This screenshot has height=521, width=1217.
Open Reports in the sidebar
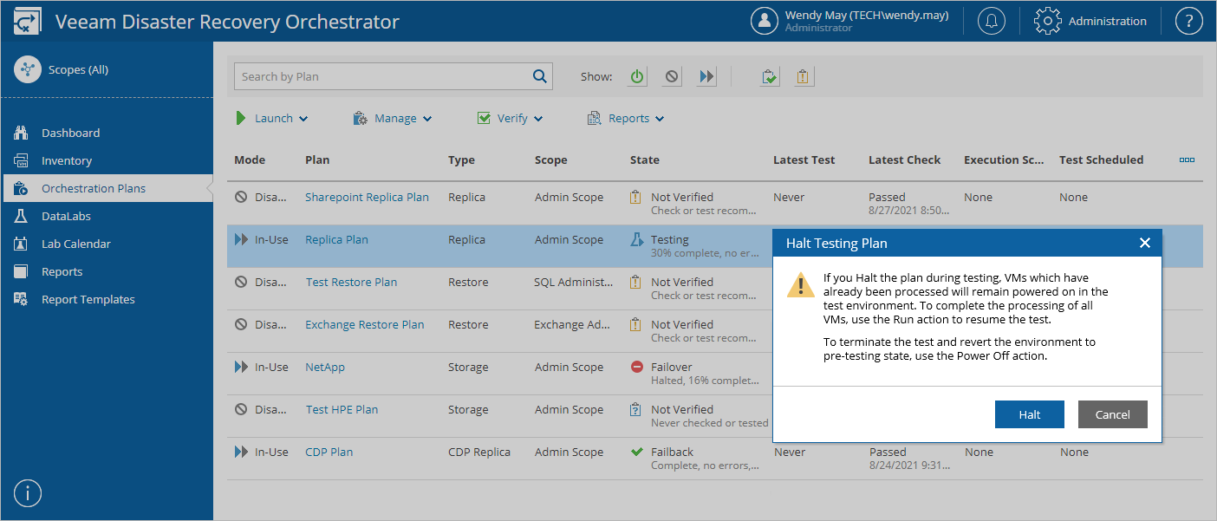[x=62, y=271]
